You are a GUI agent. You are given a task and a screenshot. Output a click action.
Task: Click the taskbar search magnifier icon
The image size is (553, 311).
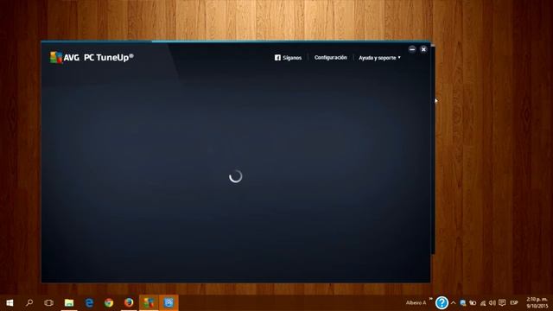pyautogui.click(x=29, y=302)
